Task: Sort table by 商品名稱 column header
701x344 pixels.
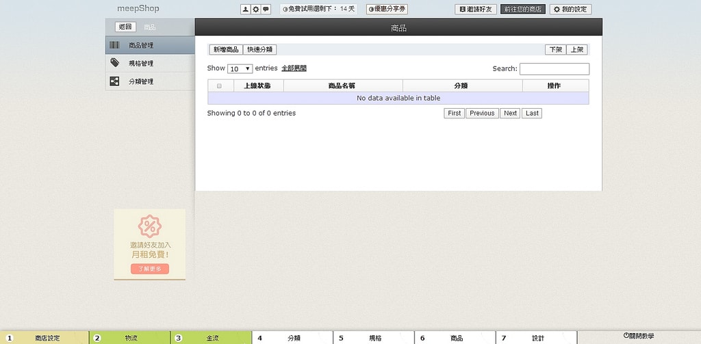Action: [x=342, y=86]
